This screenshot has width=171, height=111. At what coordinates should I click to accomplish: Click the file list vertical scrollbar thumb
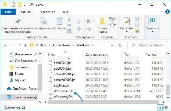pyautogui.click(x=168, y=89)
